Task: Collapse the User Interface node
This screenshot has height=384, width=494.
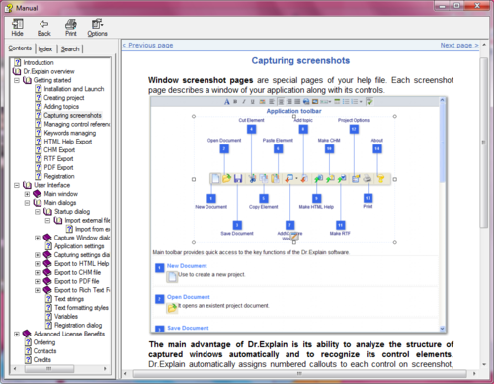Action: [17, 185]
